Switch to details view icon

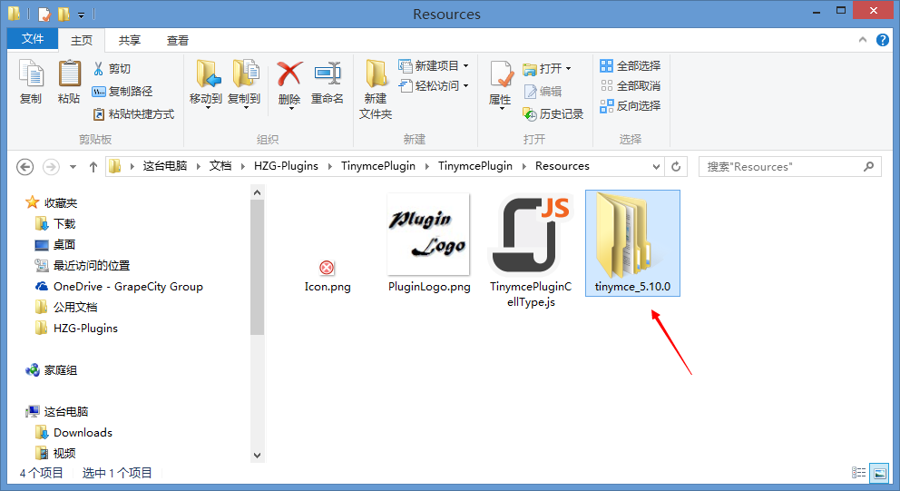[x=858, y=473]
